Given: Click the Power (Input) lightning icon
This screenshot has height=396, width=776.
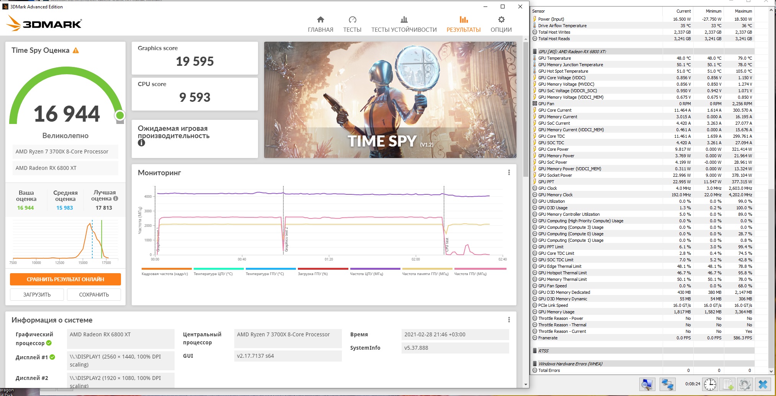Looking at the screenshot, I should point(535,19).
